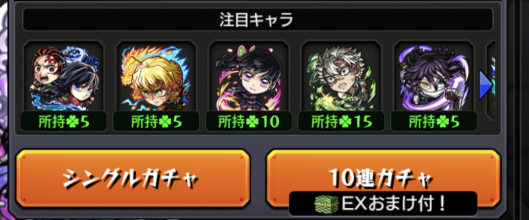Tap the Obanai character with snake
This screenshot has height=220, width=529.
click(434, 76)
